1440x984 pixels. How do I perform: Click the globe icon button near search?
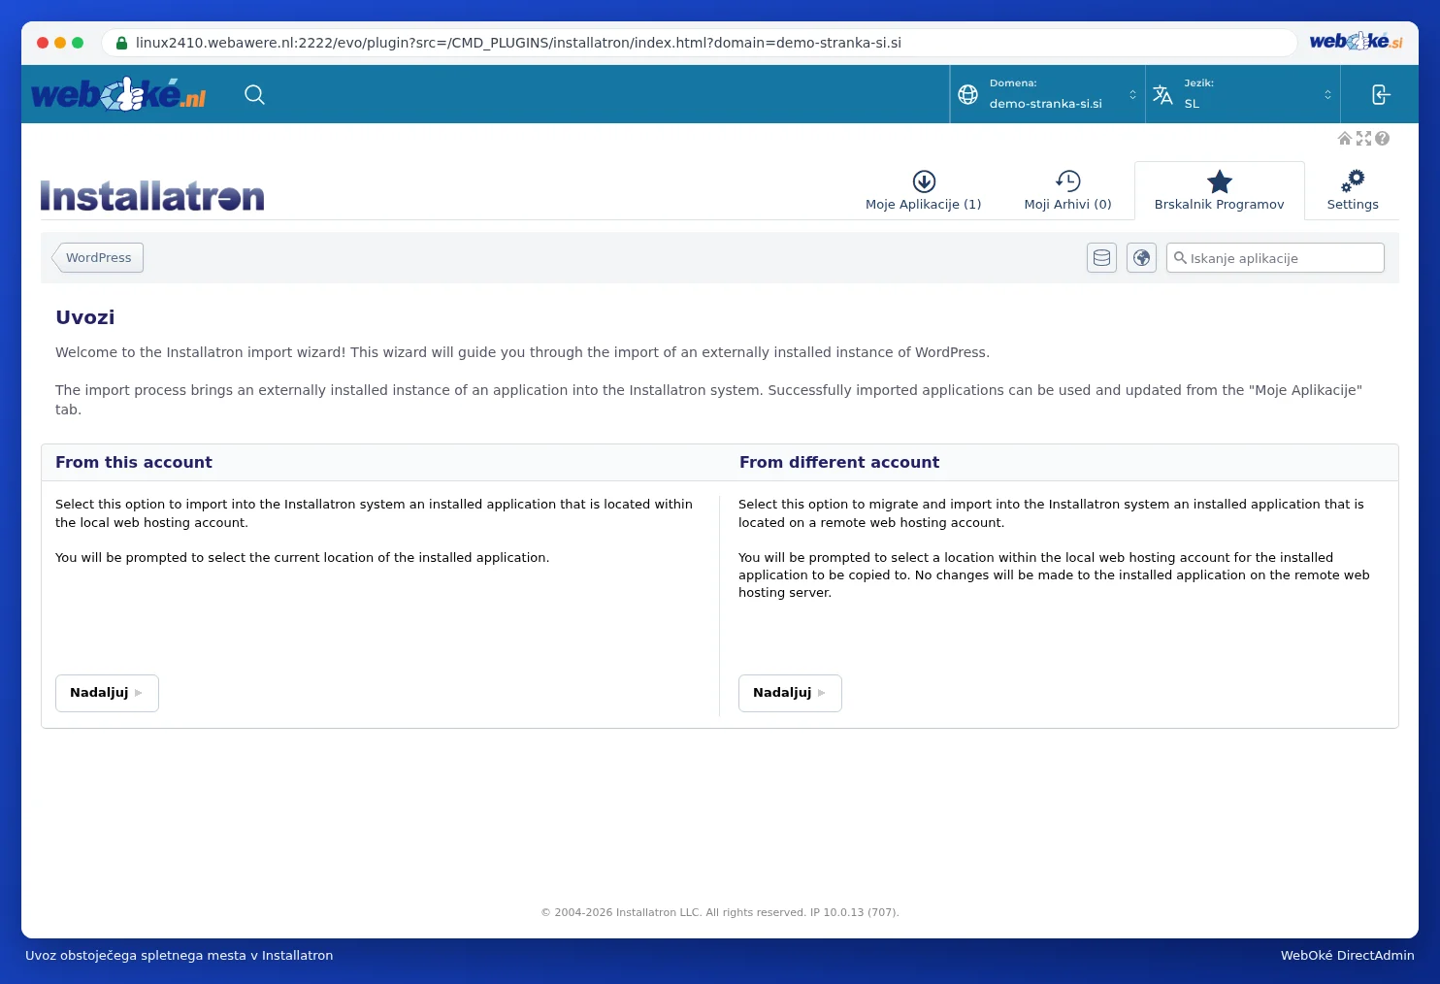(x=1141, y=258)
